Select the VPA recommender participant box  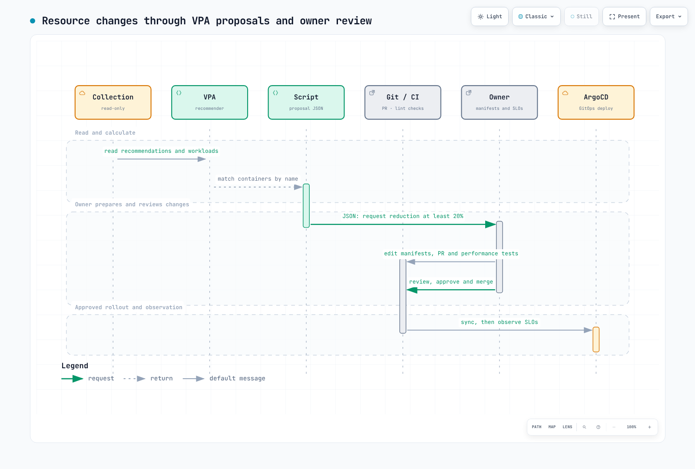tap(209, 102)
